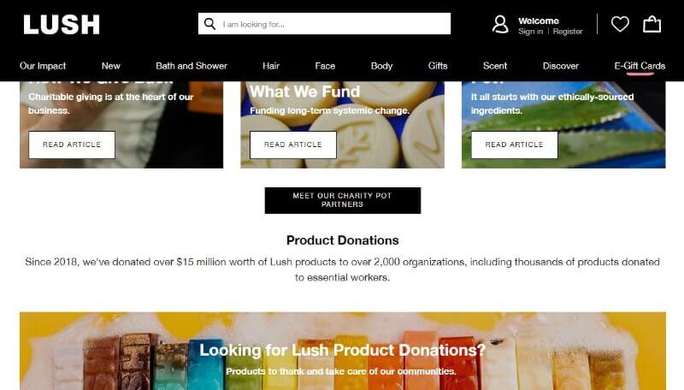Image resolution: width=684 pixels, height=390 pixels.
Task: Click the Register link
Action: (x=568, y=32)
